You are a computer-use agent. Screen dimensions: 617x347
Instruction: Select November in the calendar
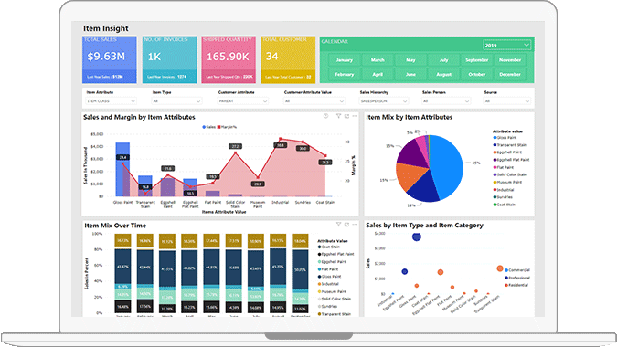(510, 60)
